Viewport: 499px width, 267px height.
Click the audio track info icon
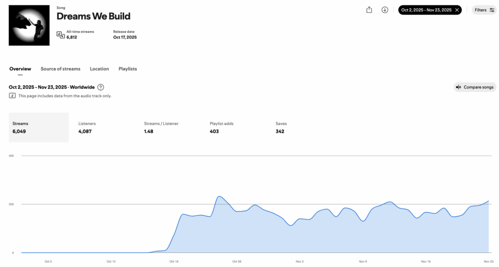pos(12,96)
